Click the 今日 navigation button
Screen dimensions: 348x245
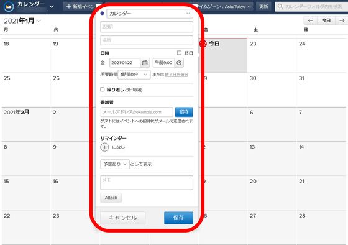[x=326, y=21]
